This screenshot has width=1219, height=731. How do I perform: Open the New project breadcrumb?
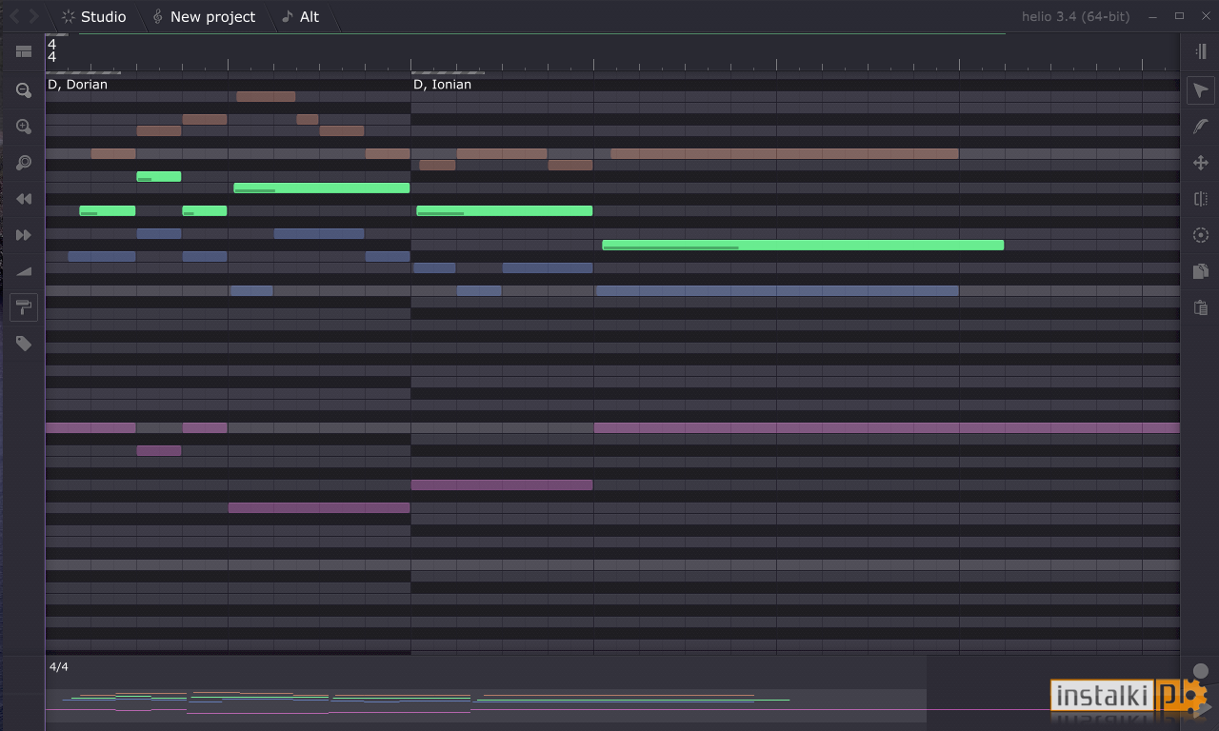(x=204, y=16)
